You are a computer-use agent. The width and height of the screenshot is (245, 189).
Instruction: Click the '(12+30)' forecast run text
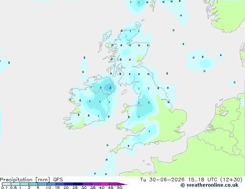coord(231,180)
